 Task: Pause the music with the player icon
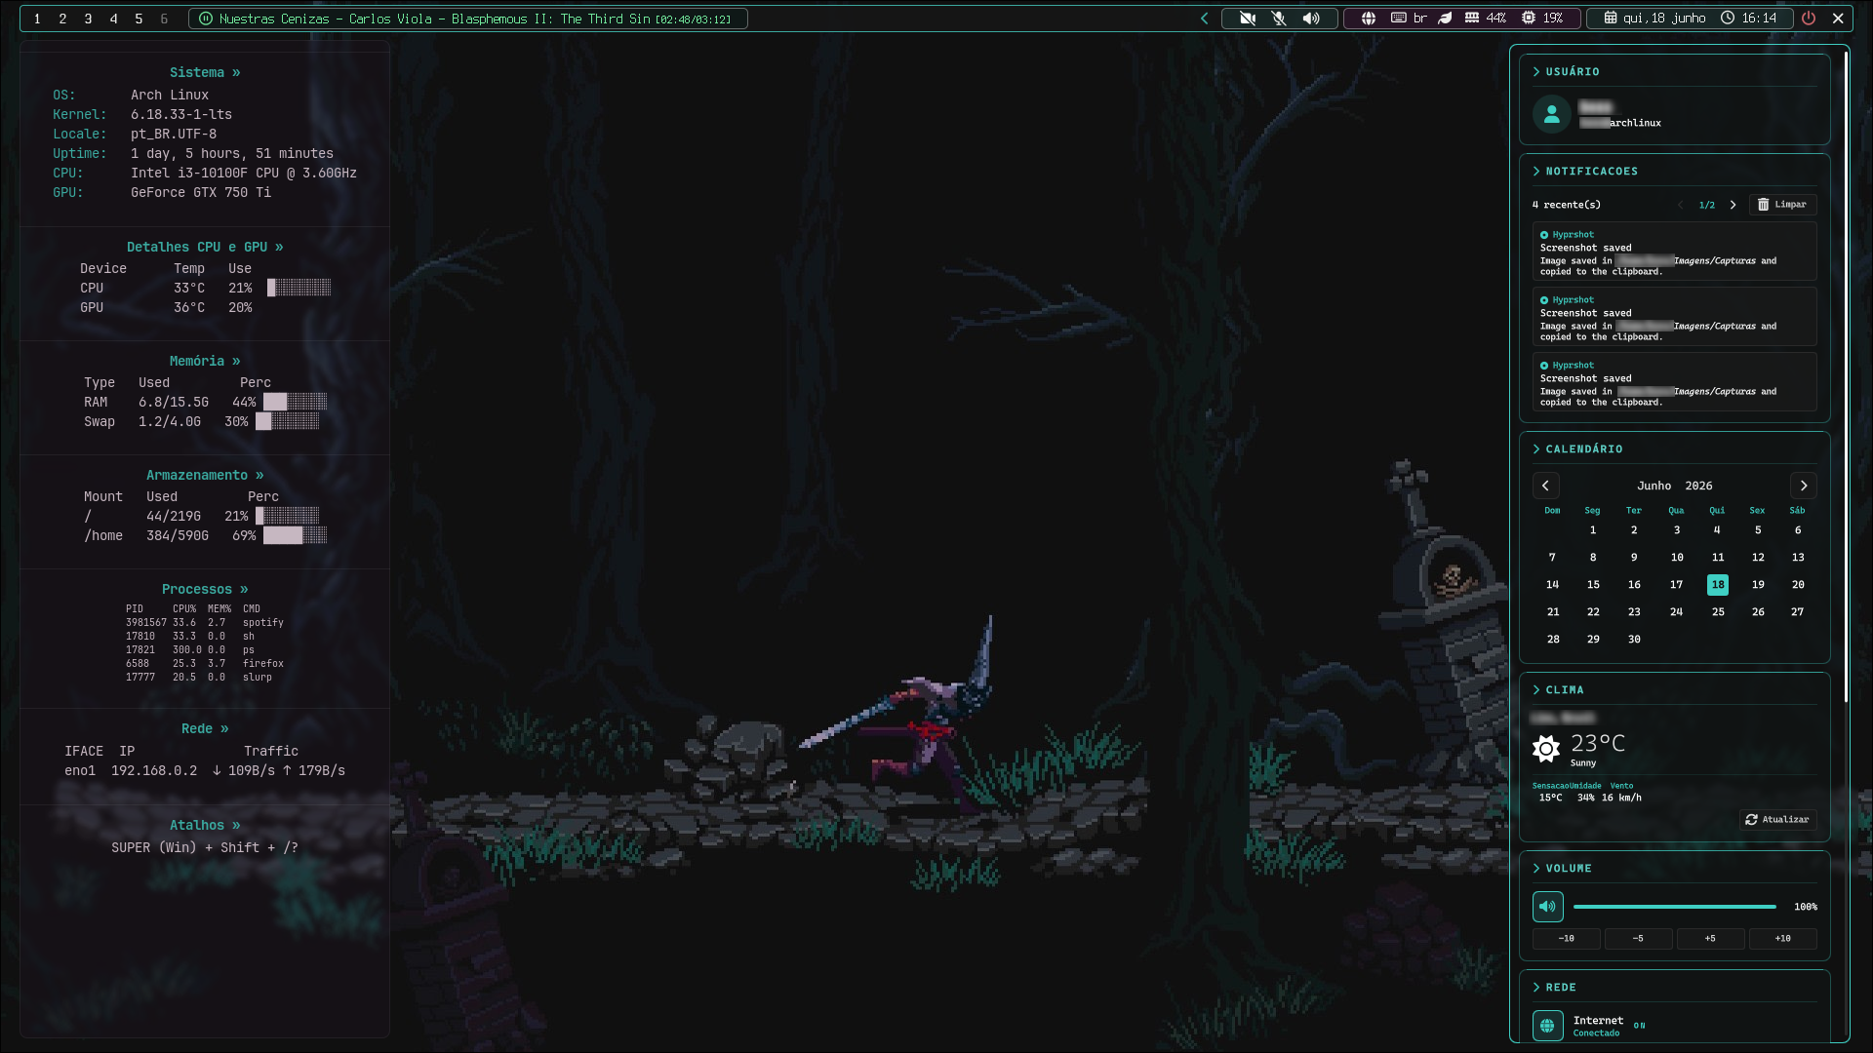click(206, 19)
